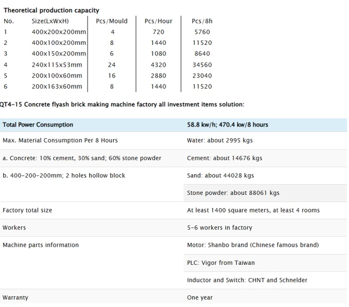Viewport: 349px width, 307px height.
Task: Click the Theoretical production capacity heading
Action: (51, 10)
